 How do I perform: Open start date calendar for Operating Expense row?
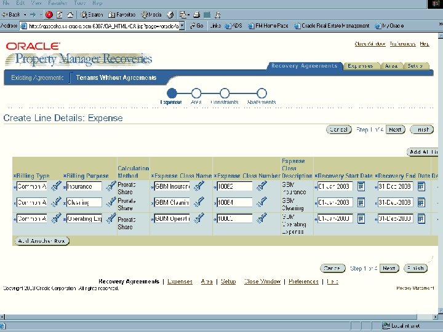361,218
